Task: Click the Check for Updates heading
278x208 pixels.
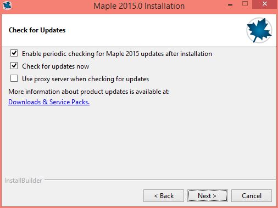Action: pyautogui.click(x=37, y=30)
